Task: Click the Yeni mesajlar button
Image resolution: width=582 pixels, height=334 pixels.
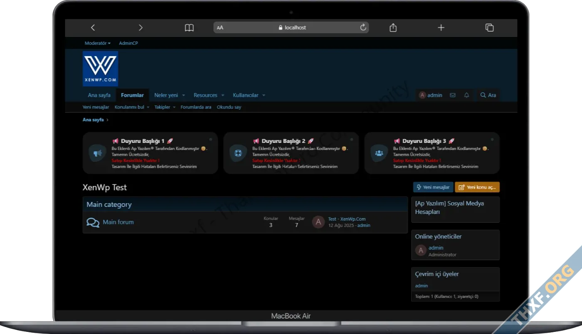Action: 433,187
